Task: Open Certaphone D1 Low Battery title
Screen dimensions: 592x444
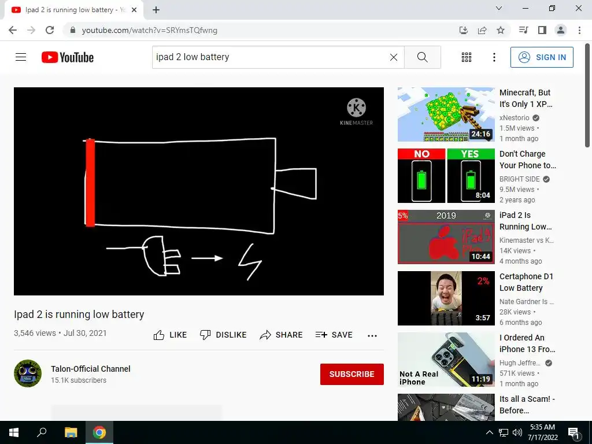Action: [526, 282]
